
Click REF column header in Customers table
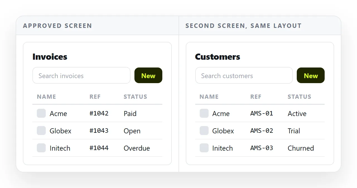point(256,97)
